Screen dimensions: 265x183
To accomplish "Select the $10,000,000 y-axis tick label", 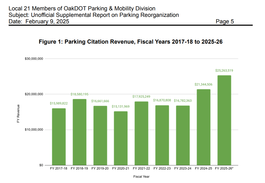I will coord(34,130).
